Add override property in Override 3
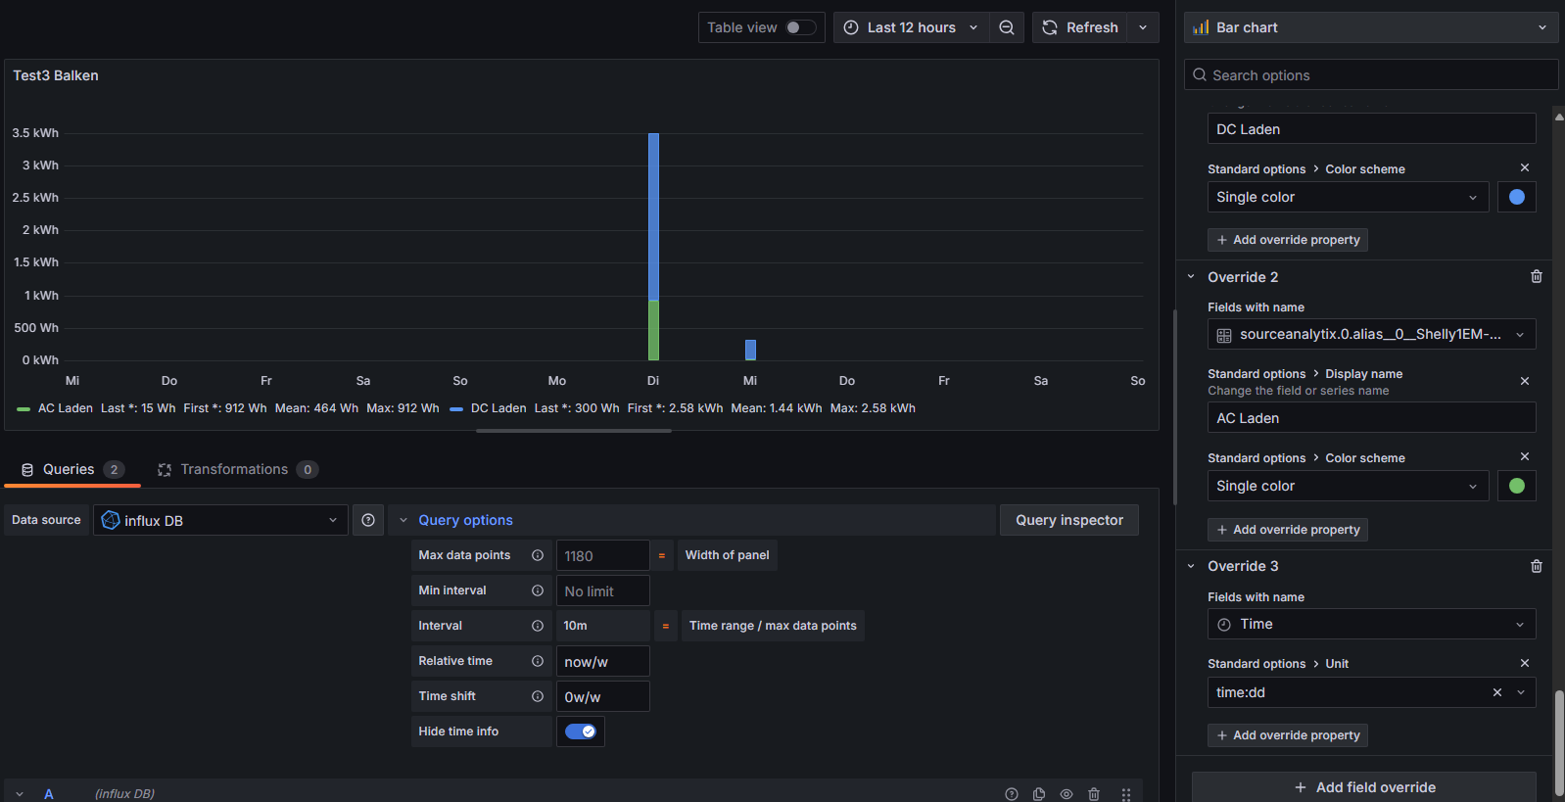This screenshot has width=1565, height=802. pos(1288,735)
